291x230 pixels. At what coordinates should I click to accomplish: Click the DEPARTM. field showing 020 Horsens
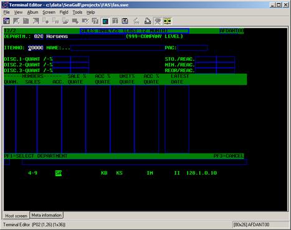coord(79,37)
